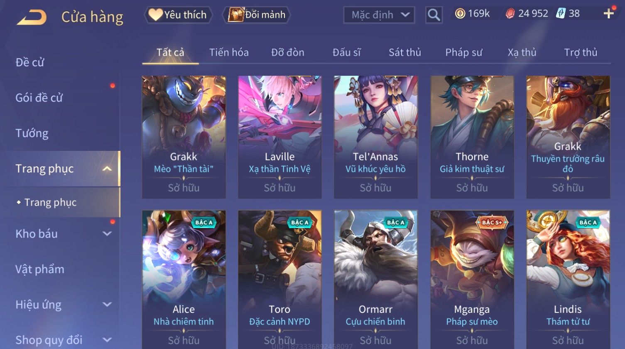Tap the plus icon to add currency

tap(608, 14)
